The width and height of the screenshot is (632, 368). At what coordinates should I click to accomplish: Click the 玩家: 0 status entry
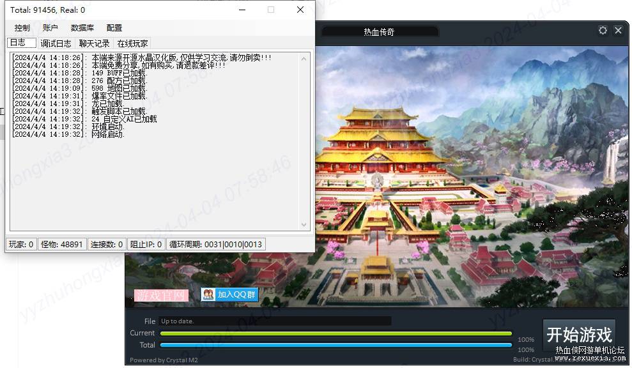pyautogui.click(x=21, y=244)
